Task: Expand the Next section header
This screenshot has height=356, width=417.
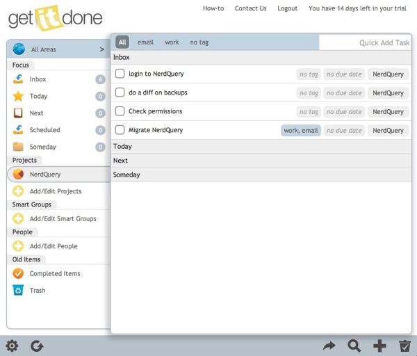Action: [x=261, y=161]
